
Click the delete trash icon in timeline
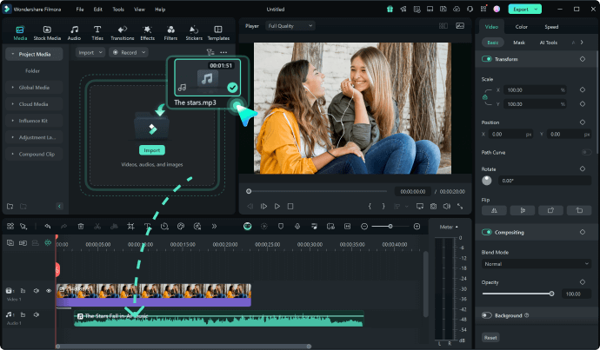tap(81, 226)
